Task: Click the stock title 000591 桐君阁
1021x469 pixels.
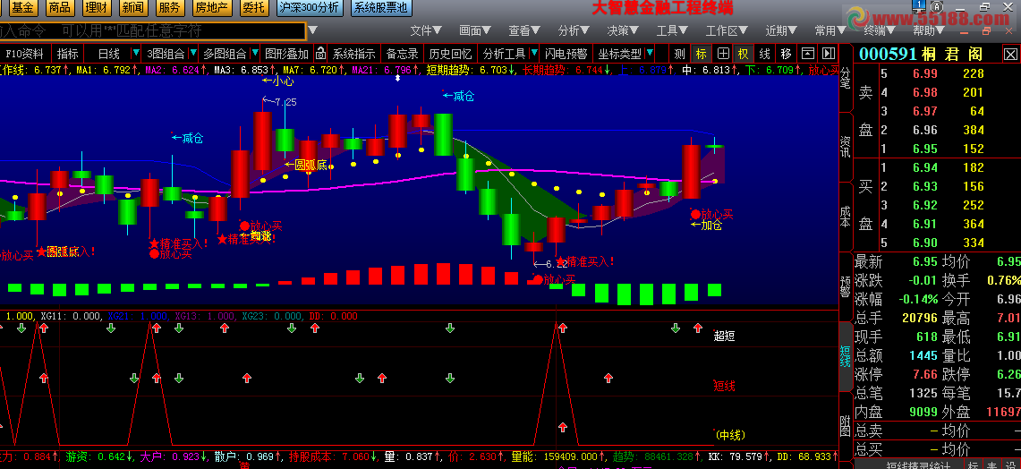Action: (921, 54)
